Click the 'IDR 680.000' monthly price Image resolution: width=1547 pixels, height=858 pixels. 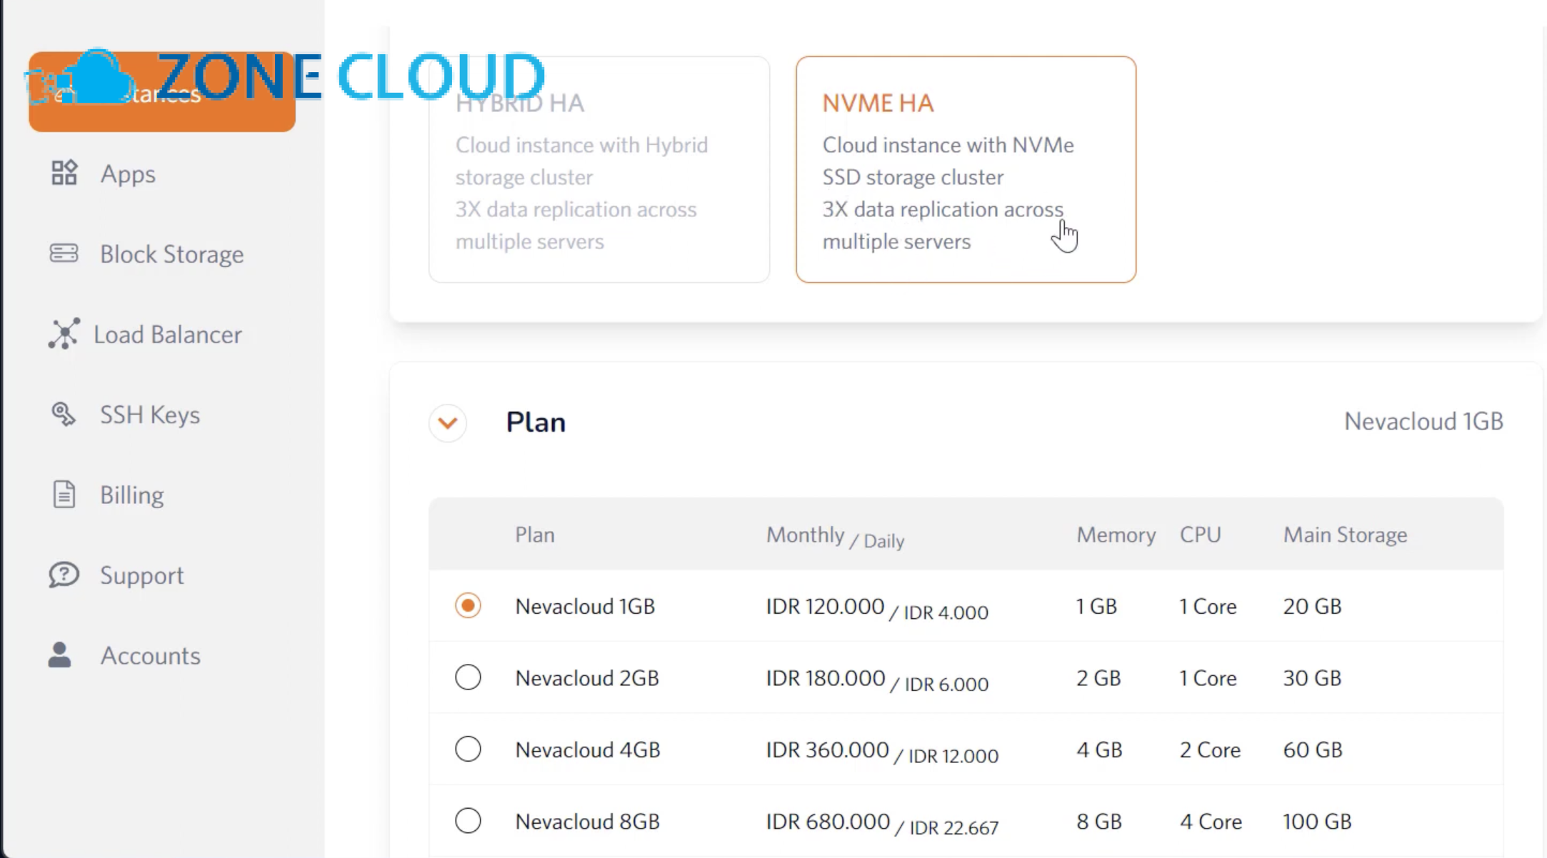(828, 821)
